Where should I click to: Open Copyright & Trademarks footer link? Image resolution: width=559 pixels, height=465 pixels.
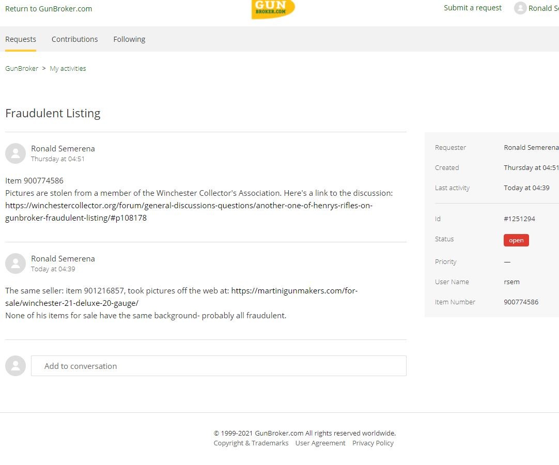click(x=251, y=443)
